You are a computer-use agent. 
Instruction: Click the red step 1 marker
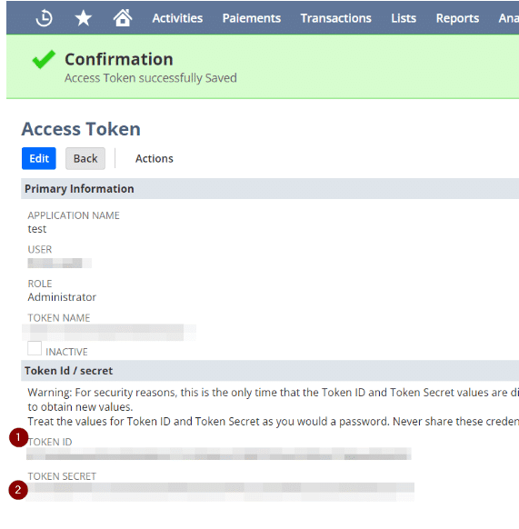tap(18, 437)
